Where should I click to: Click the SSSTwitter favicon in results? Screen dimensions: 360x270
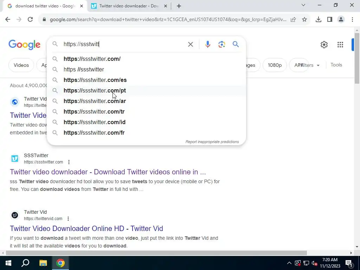15,159
